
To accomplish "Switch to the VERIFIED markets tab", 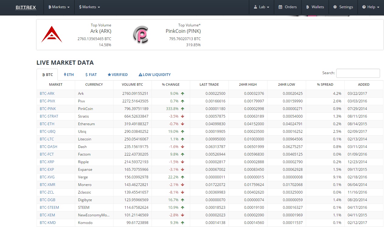I will coord(117,74).
